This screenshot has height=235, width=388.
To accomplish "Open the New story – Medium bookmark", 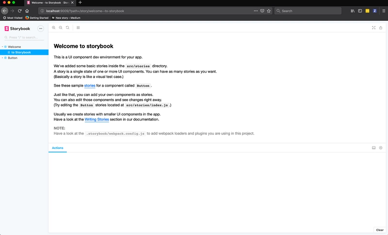I will coord(66,18).
